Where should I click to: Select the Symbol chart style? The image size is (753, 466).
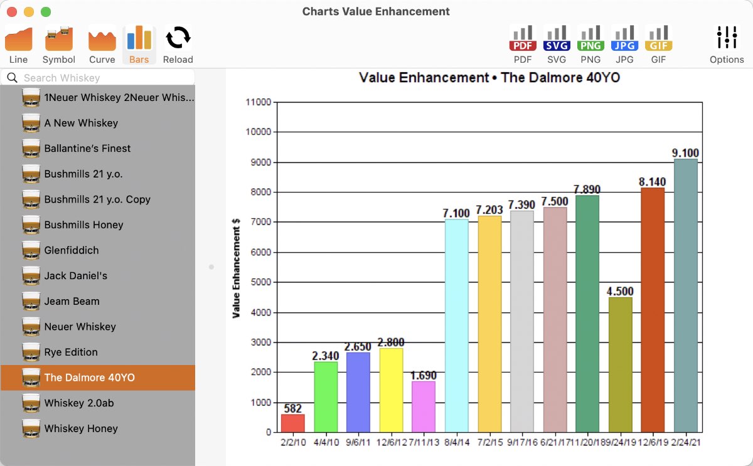59,45
